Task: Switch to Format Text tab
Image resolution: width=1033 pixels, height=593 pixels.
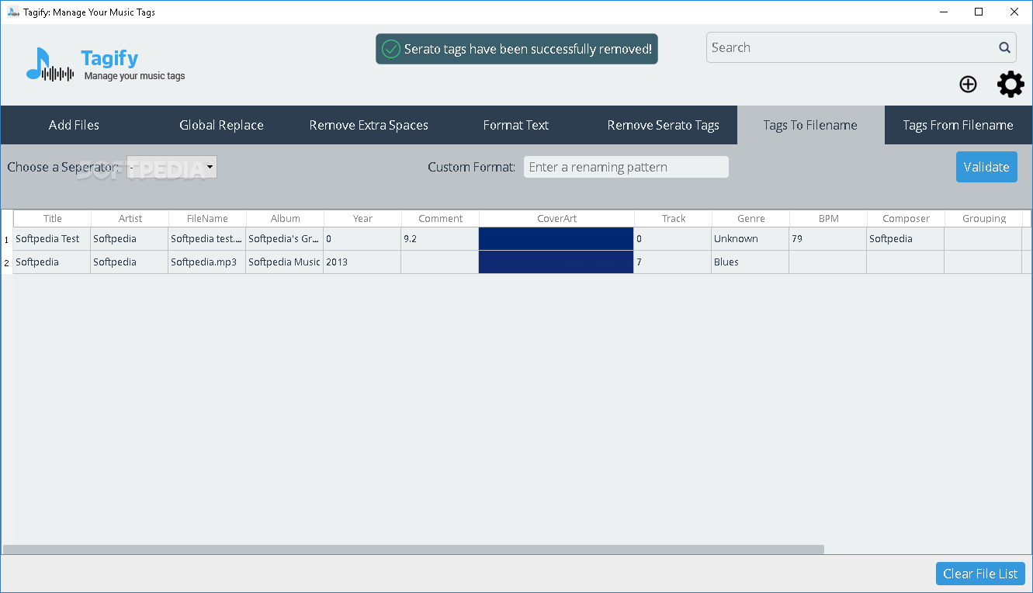Action: 516,125
